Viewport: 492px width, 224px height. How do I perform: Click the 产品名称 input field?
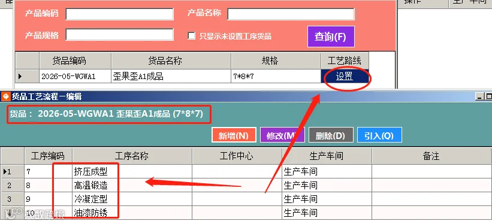click(x=291, y=14)
